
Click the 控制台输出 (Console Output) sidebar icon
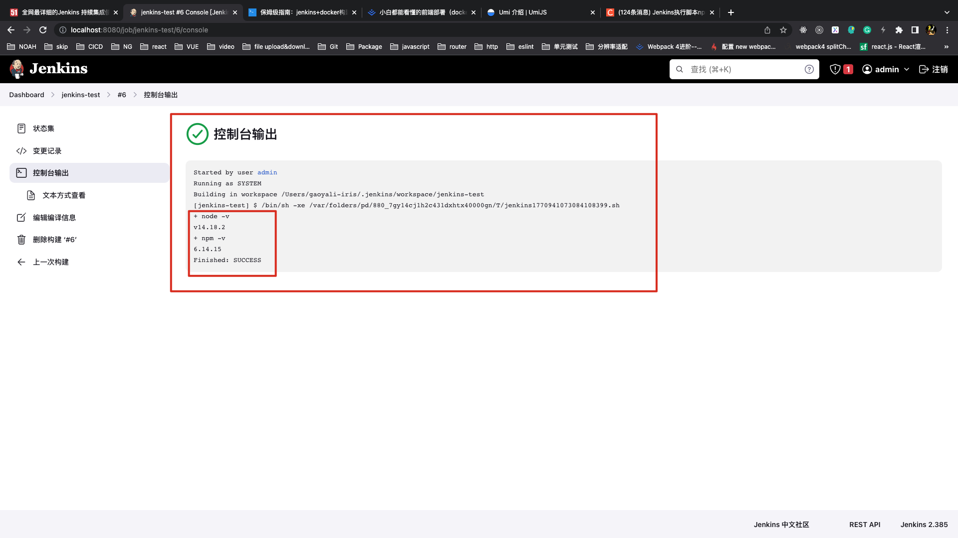click(21, 173)
